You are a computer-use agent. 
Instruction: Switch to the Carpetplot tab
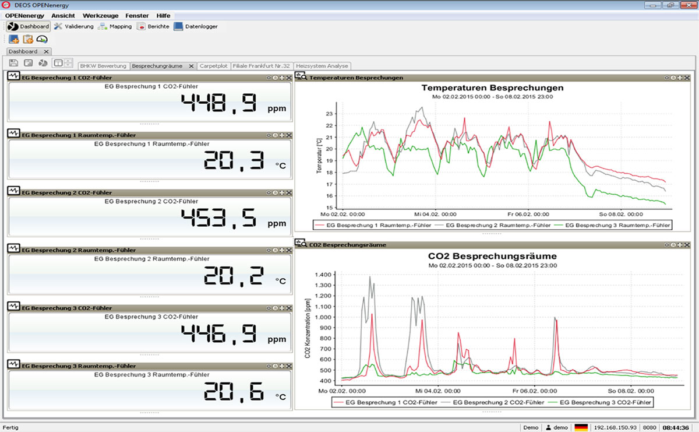click(x=214, y=66)
